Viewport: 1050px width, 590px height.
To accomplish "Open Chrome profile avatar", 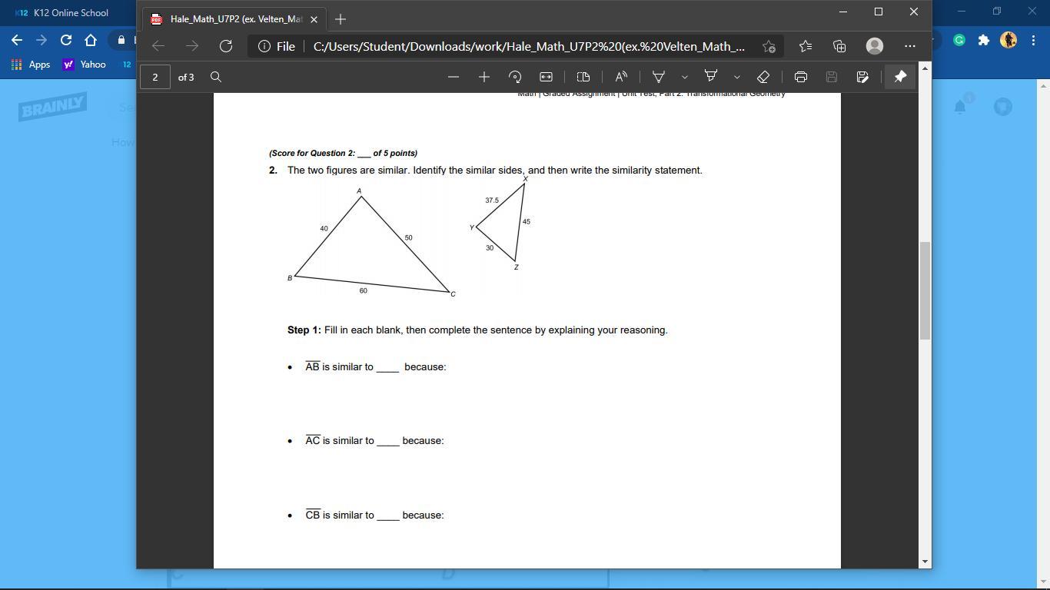I will 1008,40.
